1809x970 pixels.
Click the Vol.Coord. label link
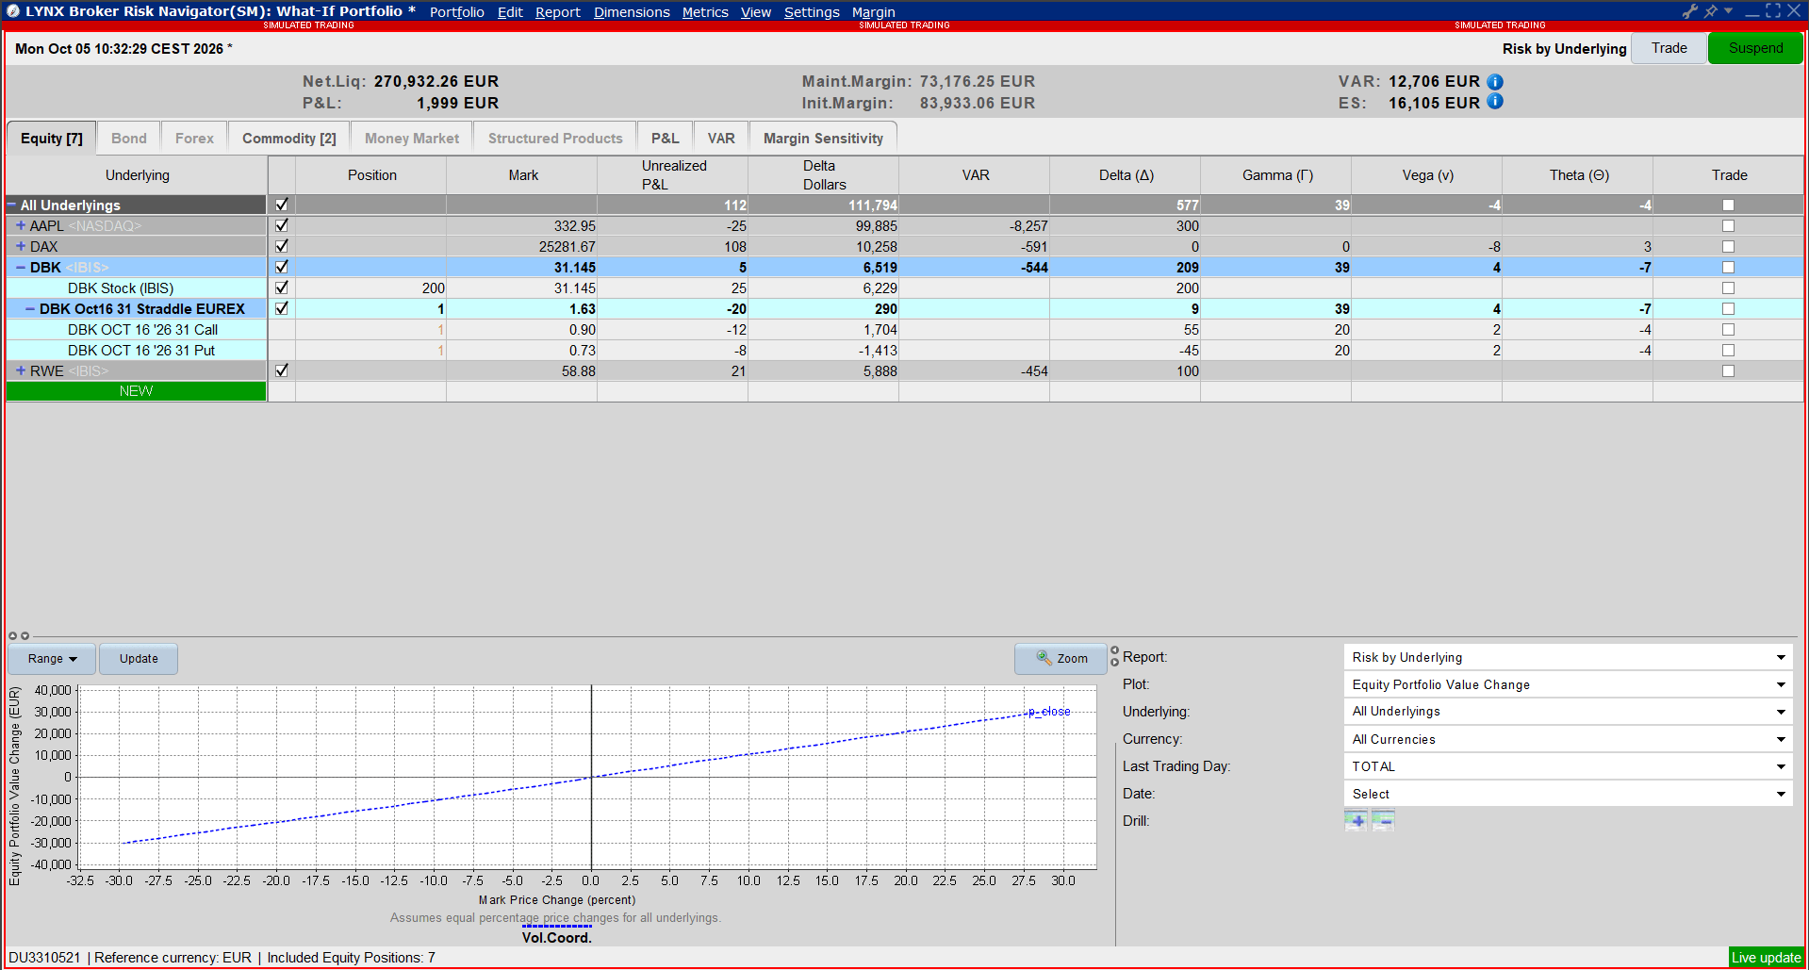556,938
